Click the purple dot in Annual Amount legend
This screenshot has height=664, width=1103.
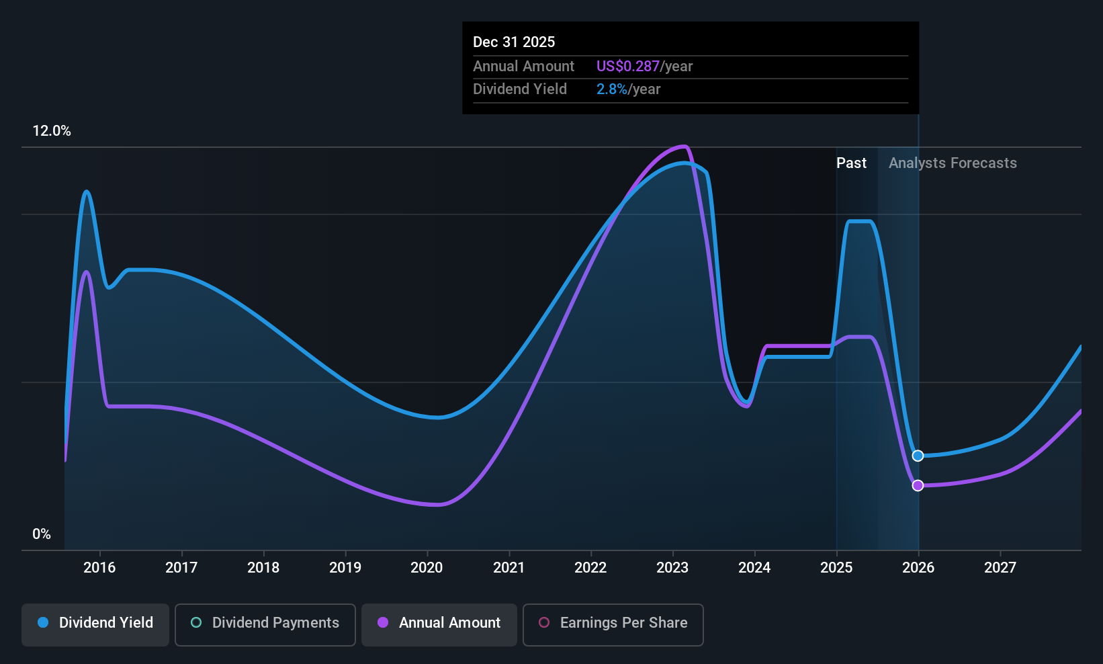click(x=383, y=622)
